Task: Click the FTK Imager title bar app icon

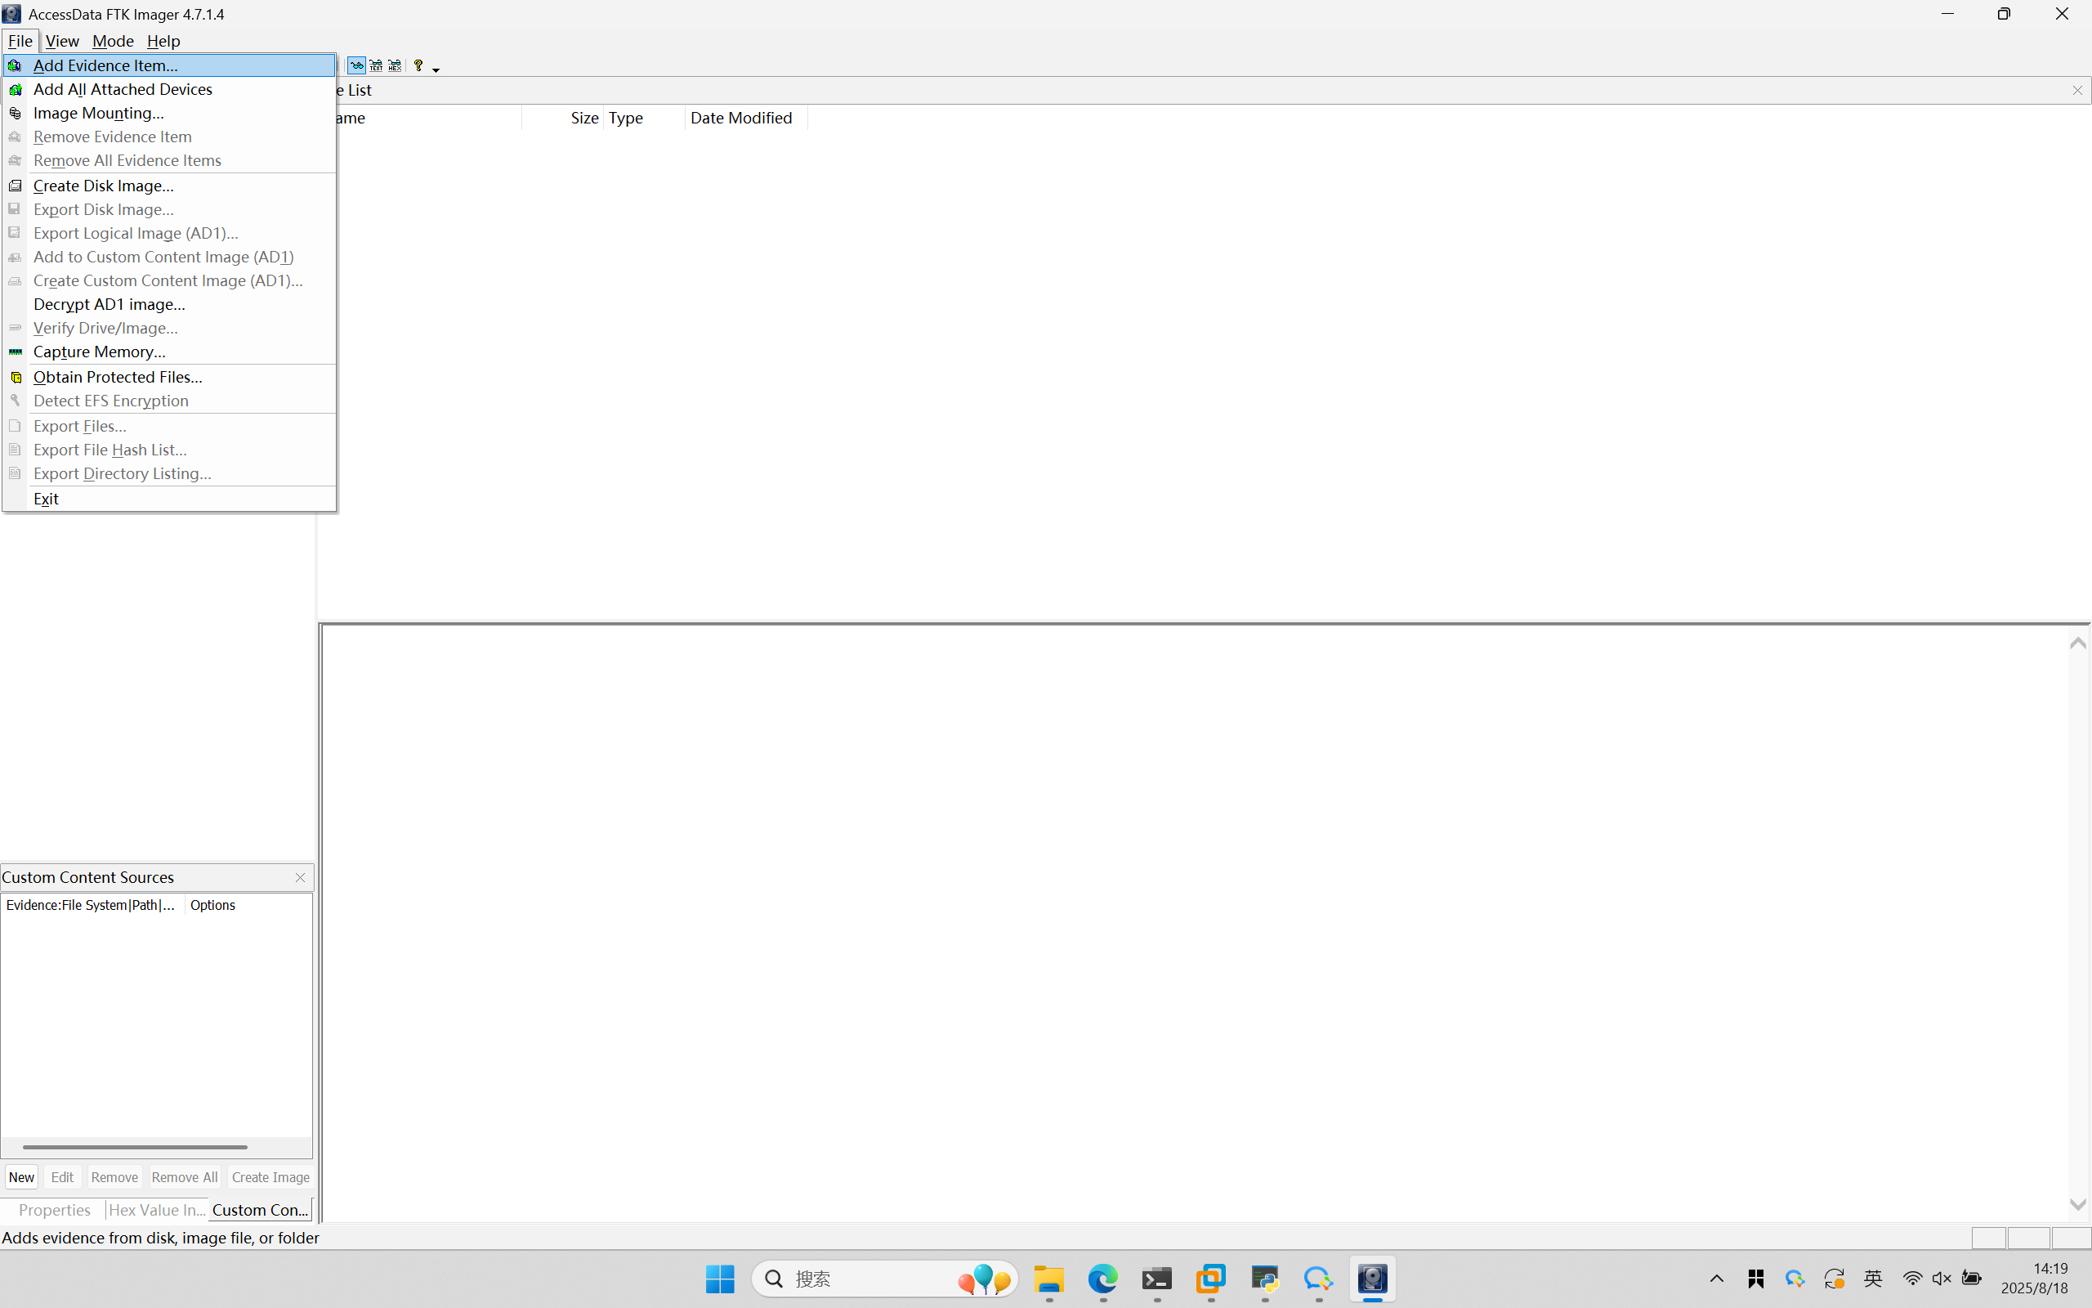Action: point(12,14)
